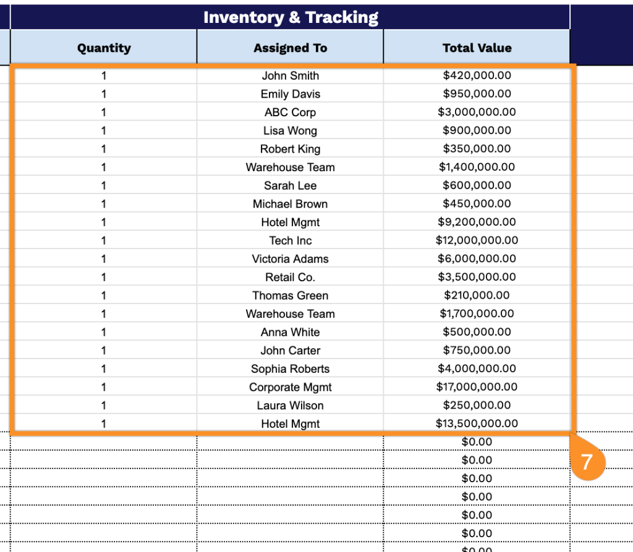
Task: Click the ABC Corp assignee cell
Action: 290,113
